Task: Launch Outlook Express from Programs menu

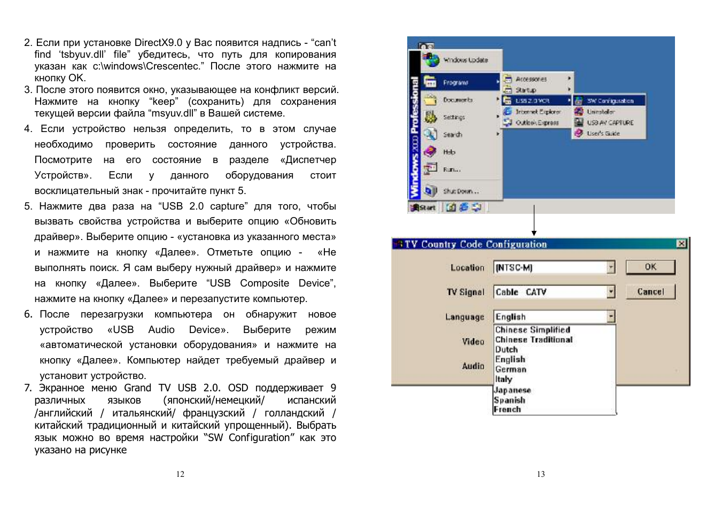Action: click(537, 122)
